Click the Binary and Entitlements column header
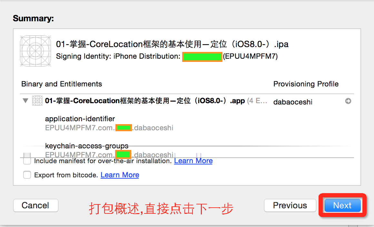Image resolution: width=374 pixels, height=227 pixels. point(62,84)
